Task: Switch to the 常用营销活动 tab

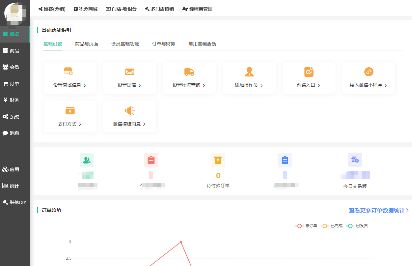Action: pos(202,44)
